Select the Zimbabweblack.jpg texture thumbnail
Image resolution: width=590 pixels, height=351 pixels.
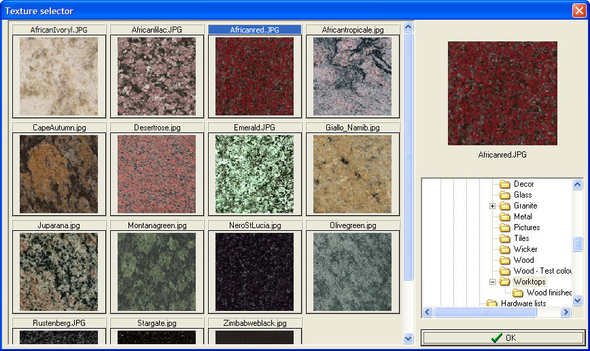pos(254,336)
